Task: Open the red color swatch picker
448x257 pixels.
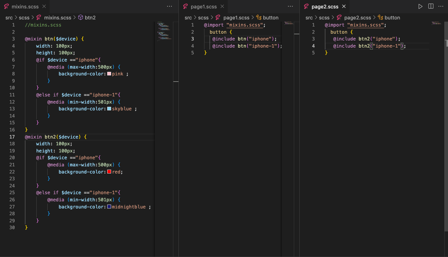Action: 109,172
